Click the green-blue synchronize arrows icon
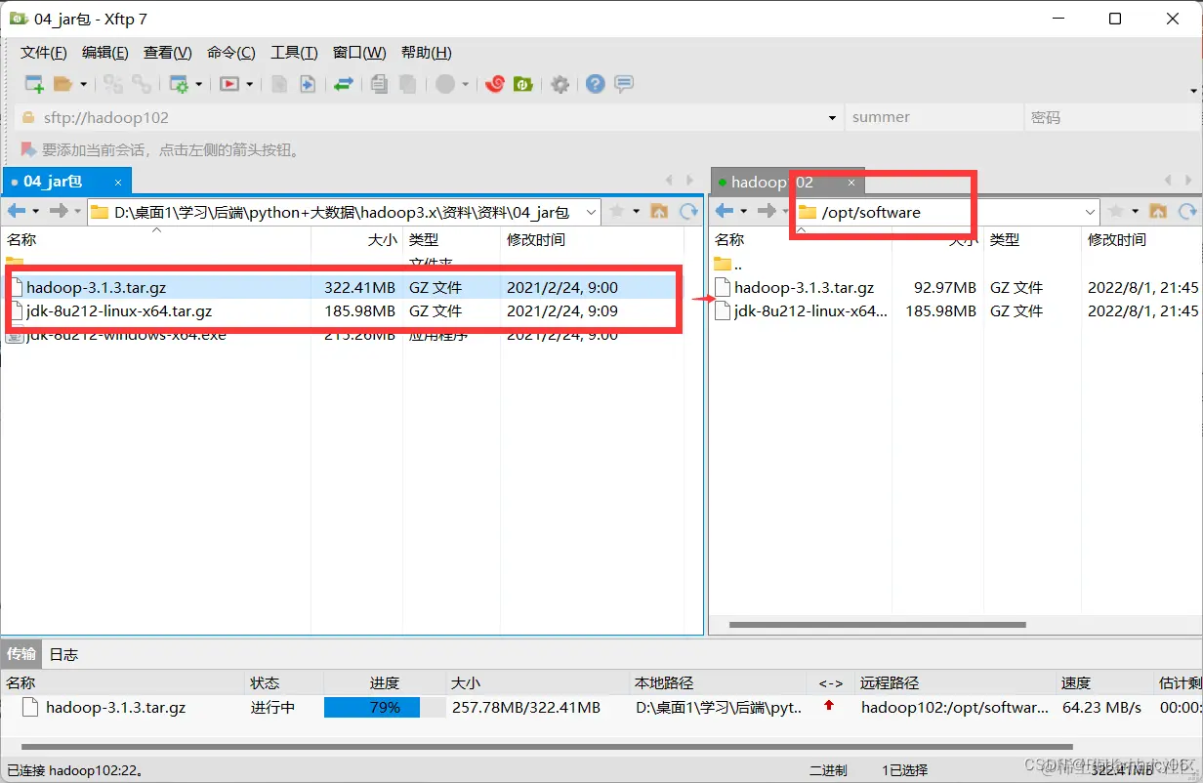Viewport: 1203px width, 783px height. click(343, 84)
